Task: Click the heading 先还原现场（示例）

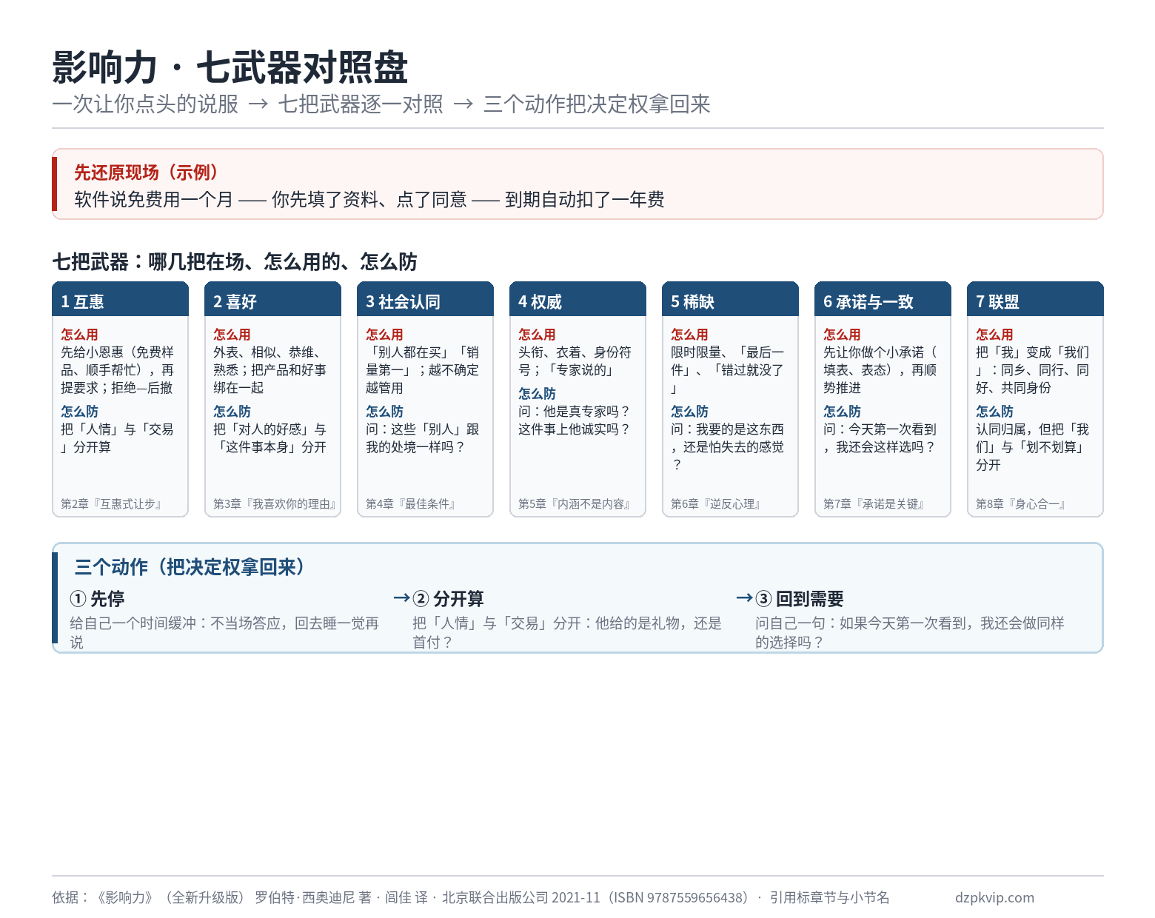Action: tap(147, 172)
